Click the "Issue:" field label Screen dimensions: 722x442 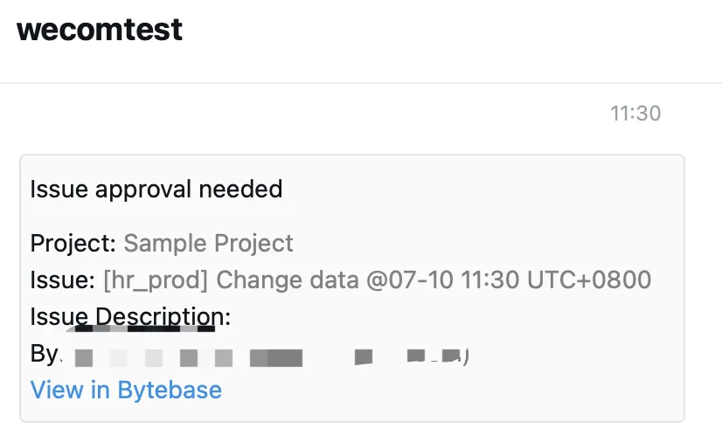coord(62,280)
